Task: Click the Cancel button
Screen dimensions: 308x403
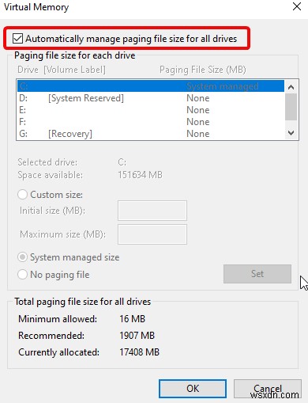Action: (268, 389)
